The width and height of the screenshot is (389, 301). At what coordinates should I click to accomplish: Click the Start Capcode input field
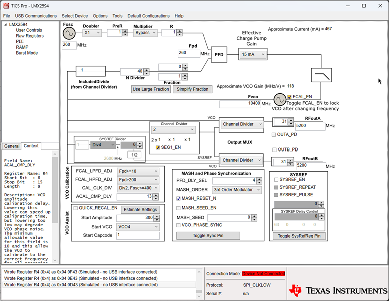pos(138,235)
